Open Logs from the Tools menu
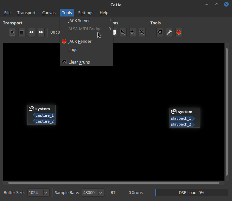Screen dimensions: 232x201 click(73, 50)
